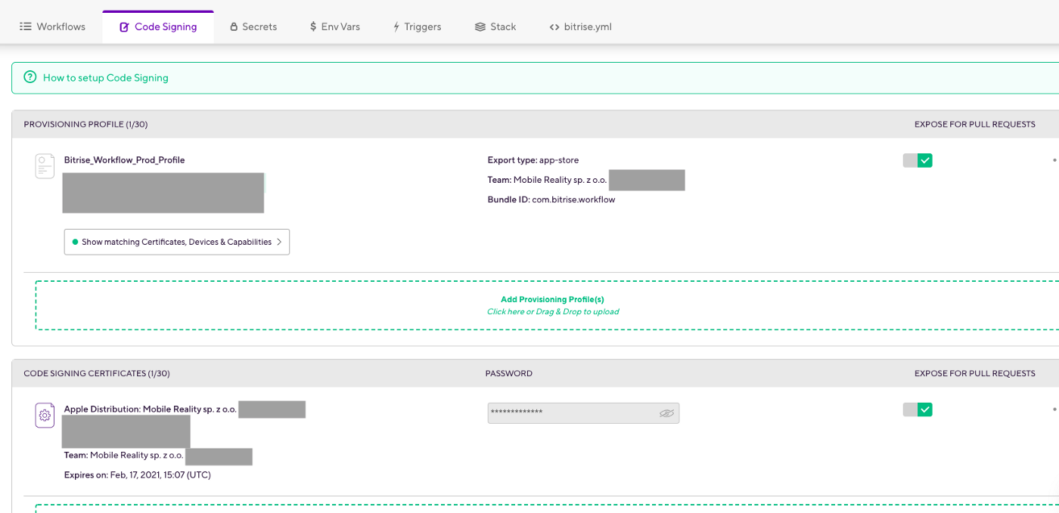Click the Secrets lock icon

tap(234, 27)
